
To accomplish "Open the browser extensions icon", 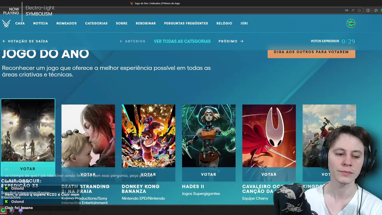I will (368, 10).
